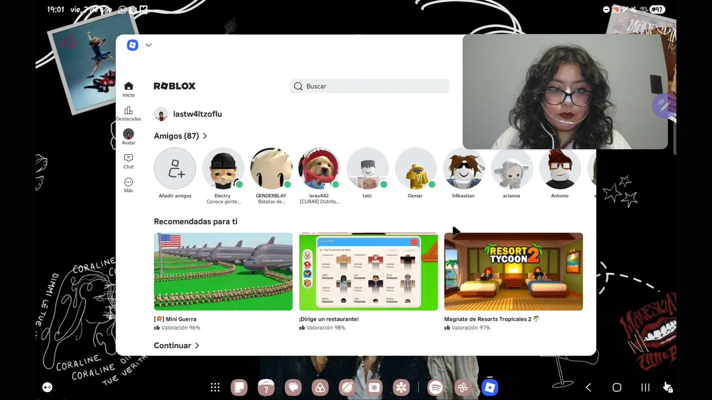
Task: Click the Recomendadas para ti heading
Action: pyautogui.click(x=196, y=222)
